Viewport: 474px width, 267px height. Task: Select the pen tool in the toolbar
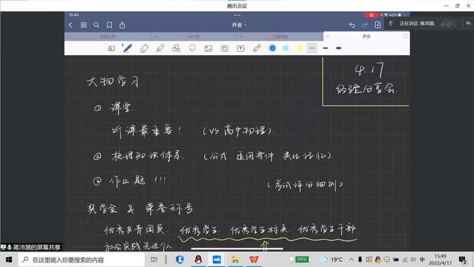[x=128, y=48]
